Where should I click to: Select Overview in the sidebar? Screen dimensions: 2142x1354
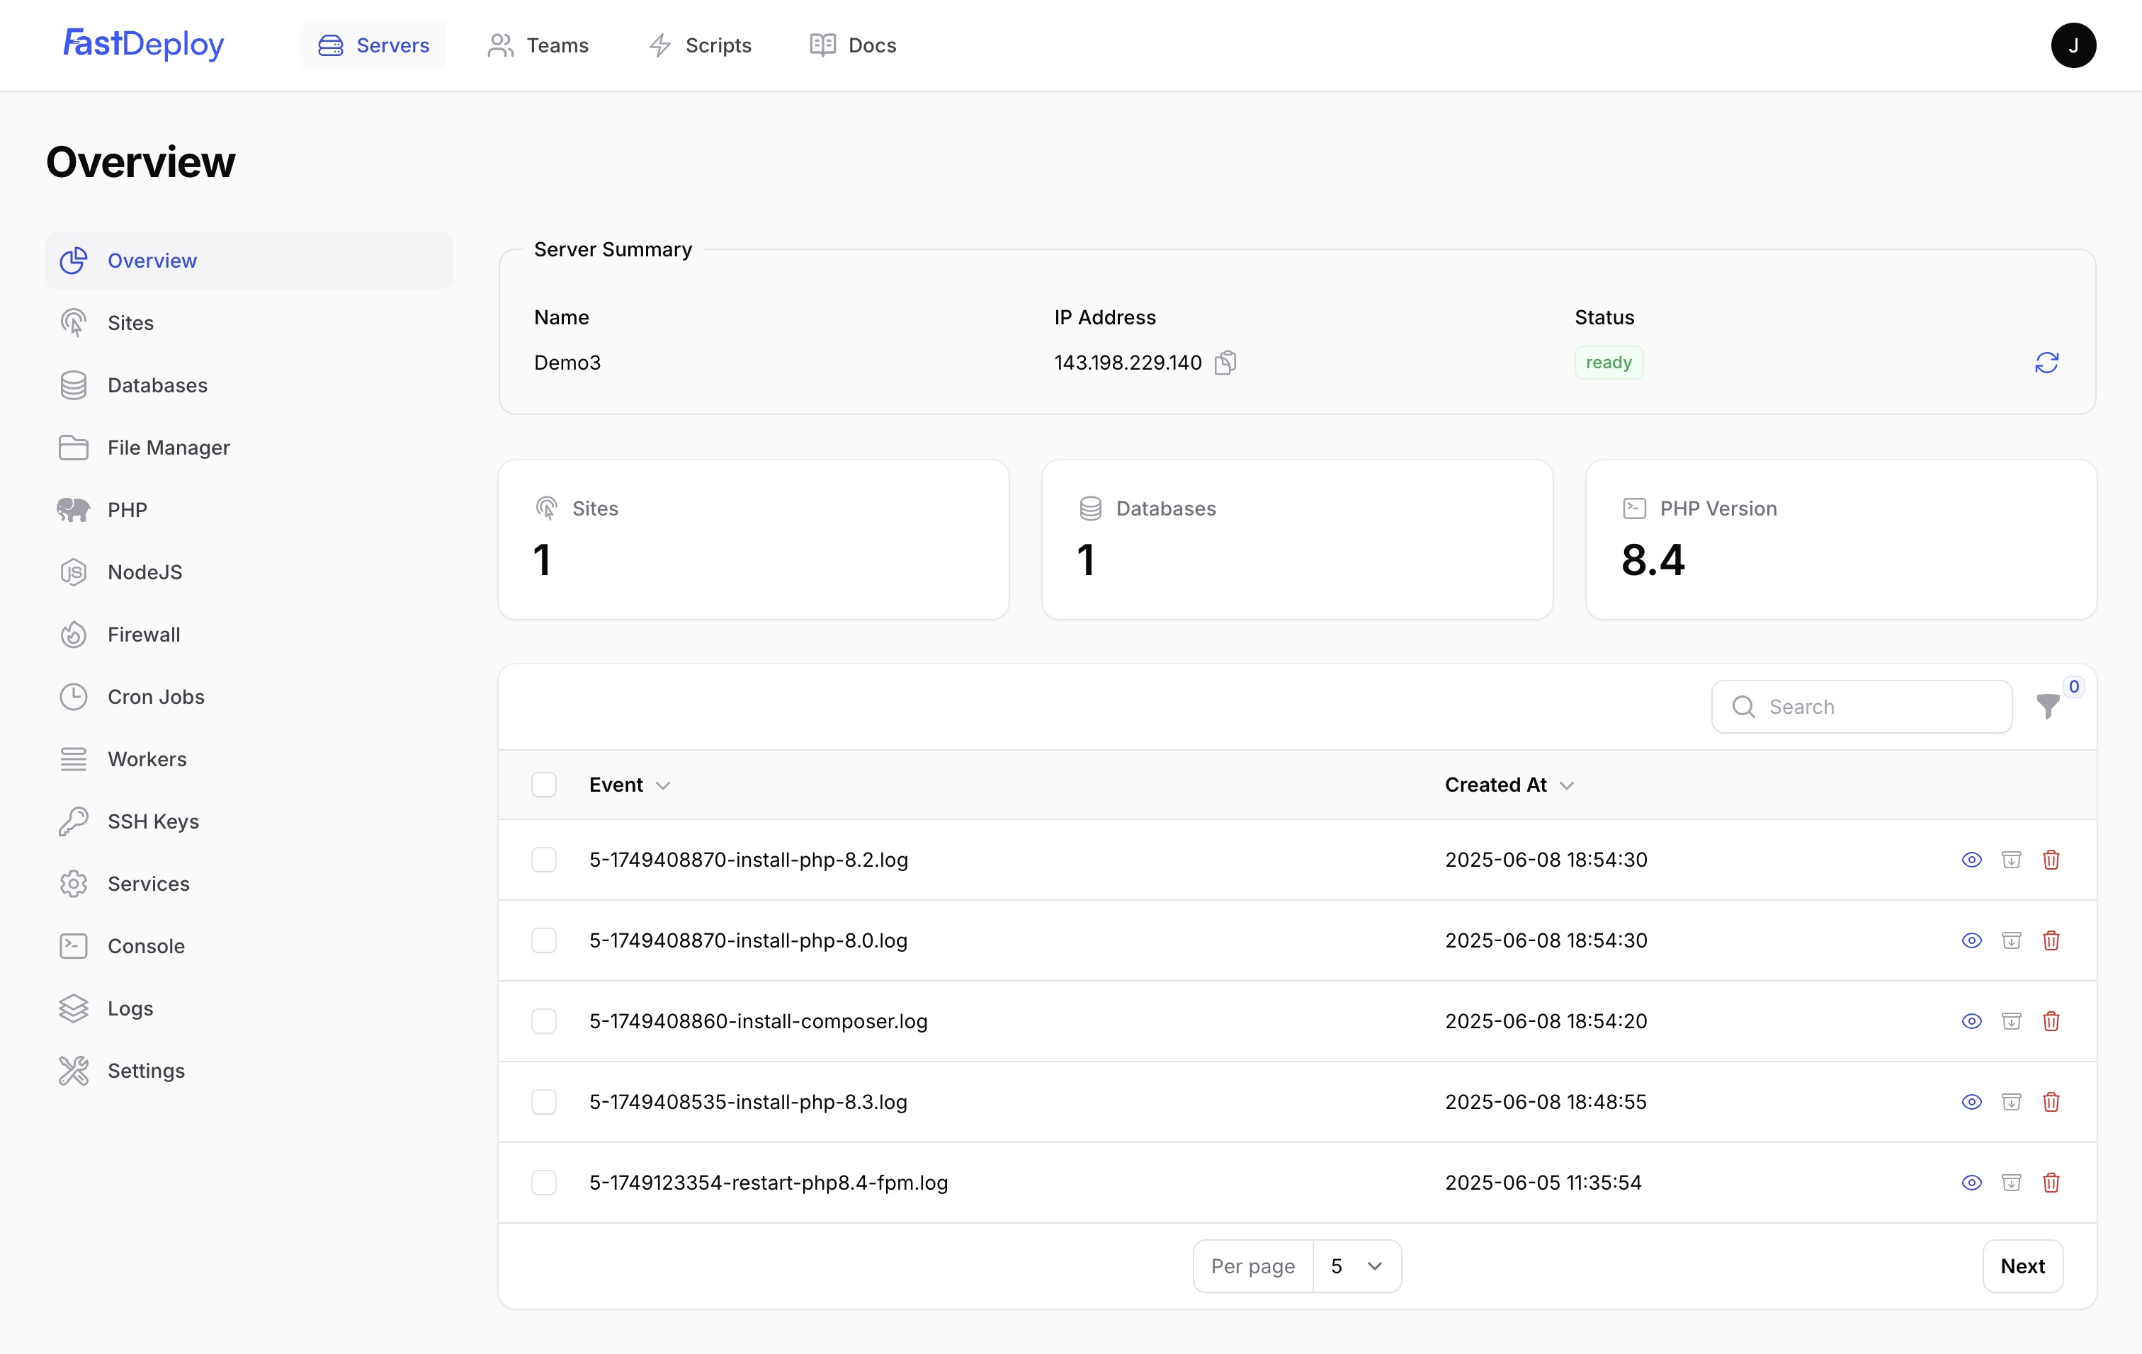pyautogui.click(x=249, y=261)
